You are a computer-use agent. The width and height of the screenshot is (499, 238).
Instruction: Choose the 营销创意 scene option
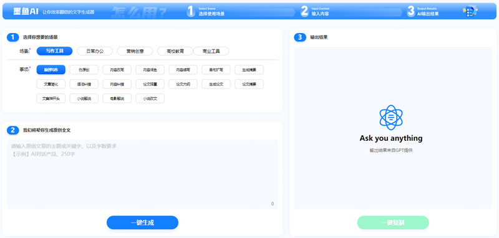point(135,51)
